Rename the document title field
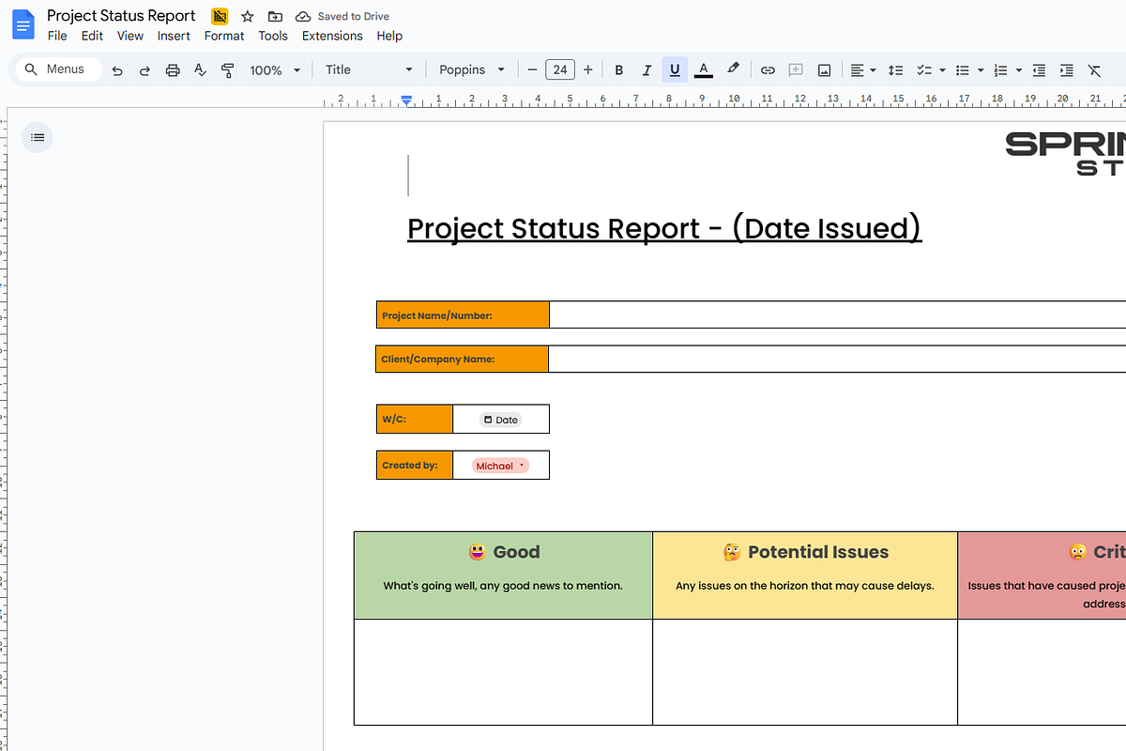 click(121, 16)
